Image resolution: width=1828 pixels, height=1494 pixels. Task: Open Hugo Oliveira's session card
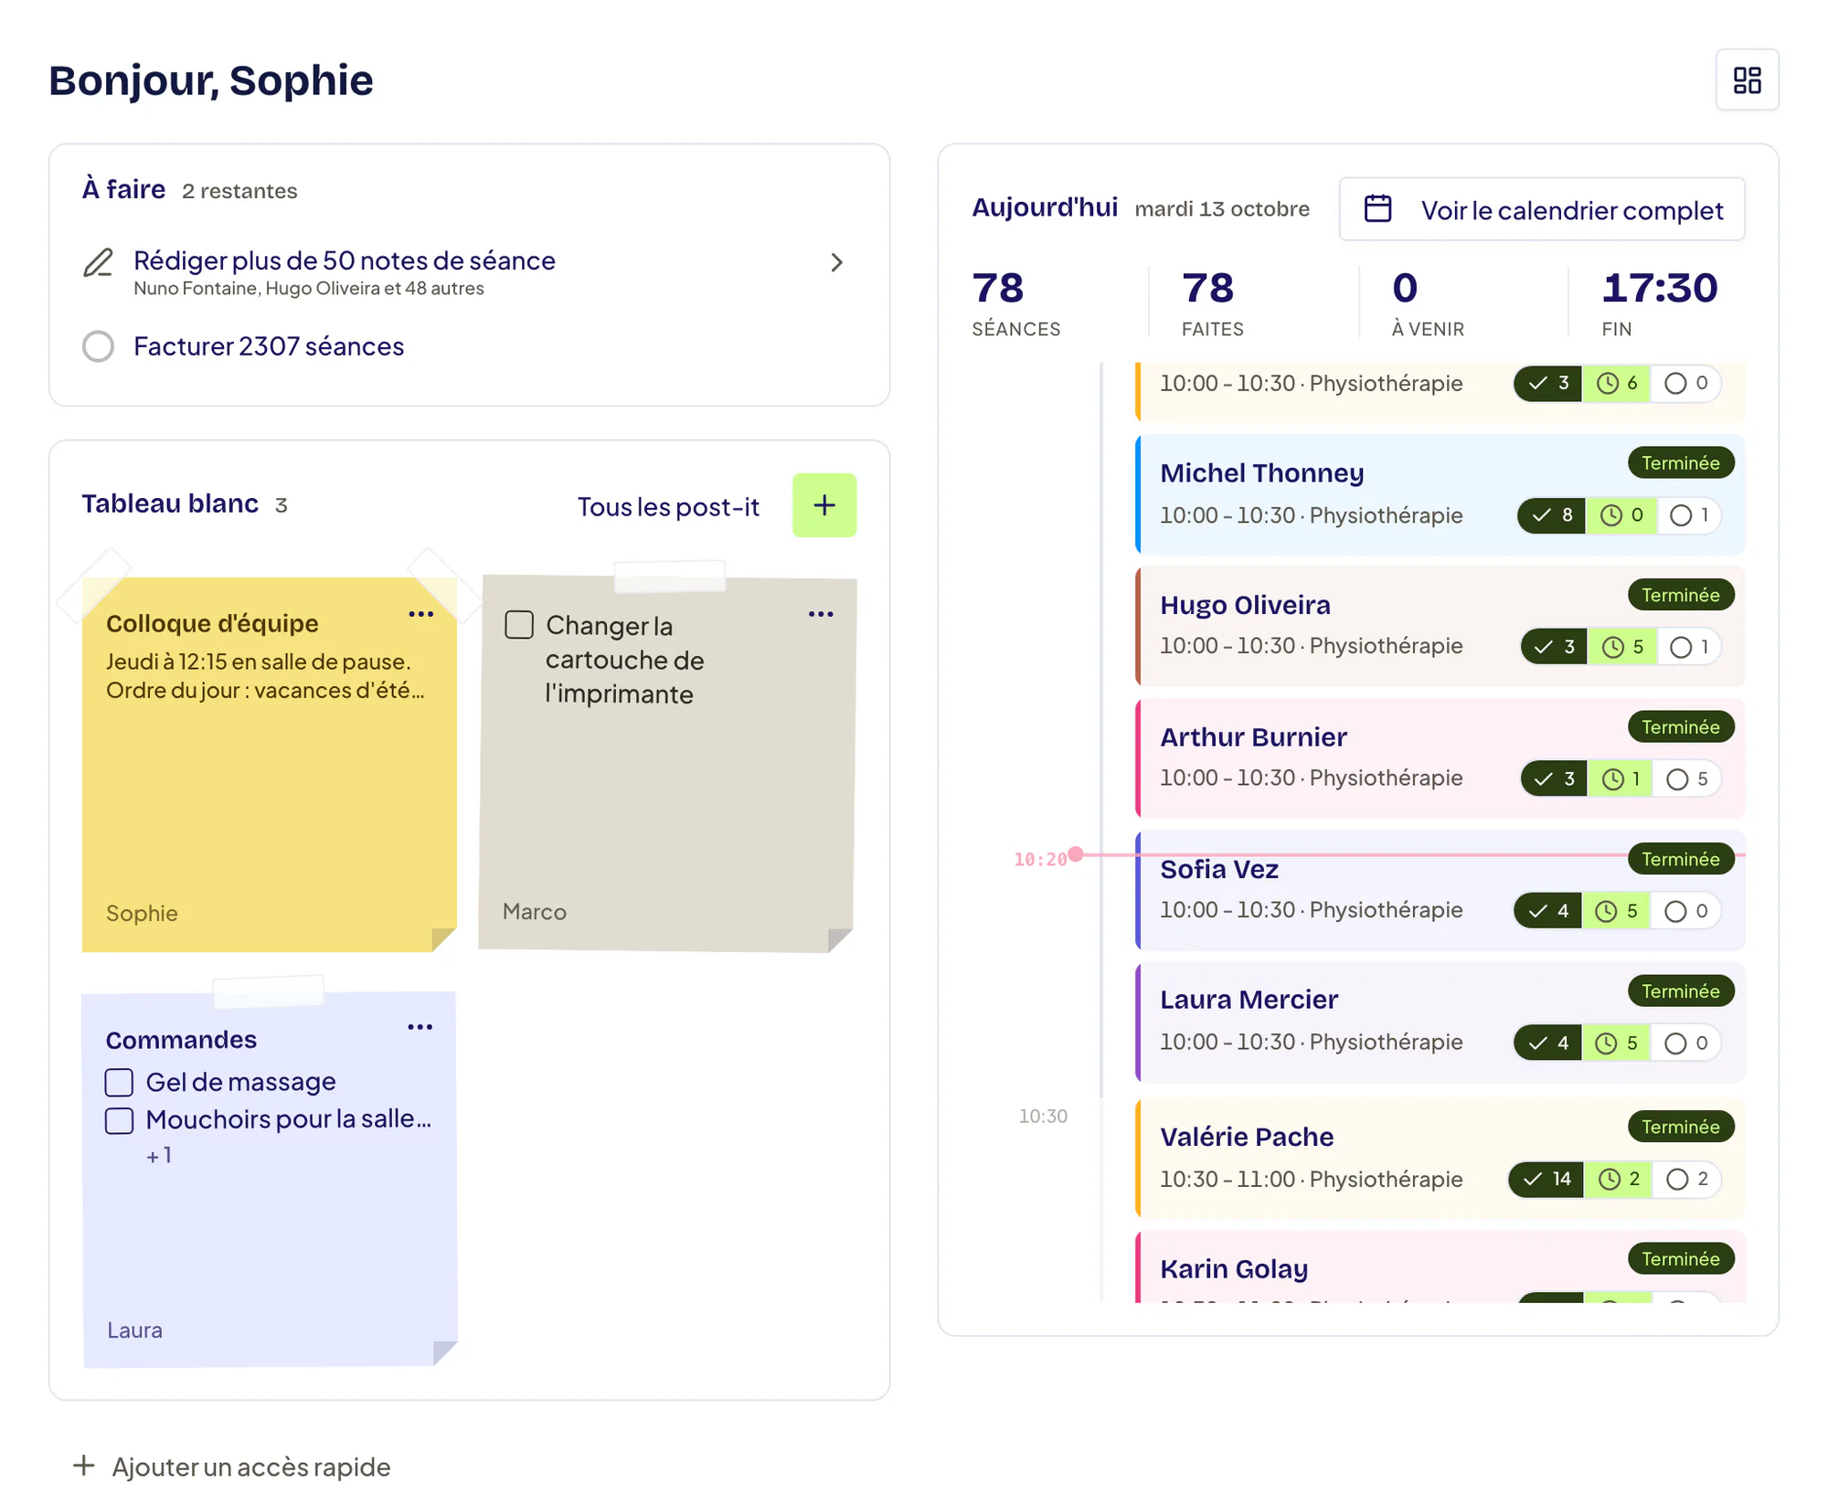[x=1440, y=626]
